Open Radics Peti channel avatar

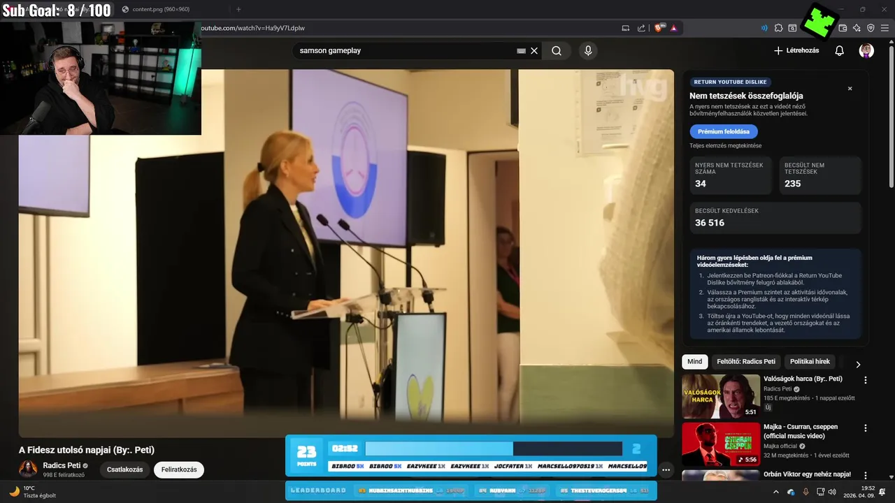28,469
